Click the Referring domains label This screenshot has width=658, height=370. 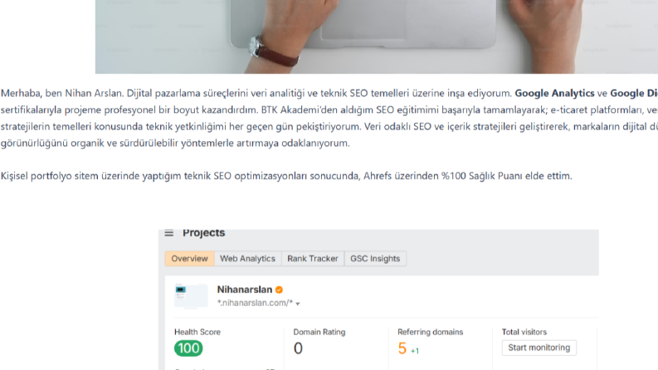[x=430, y=332]
